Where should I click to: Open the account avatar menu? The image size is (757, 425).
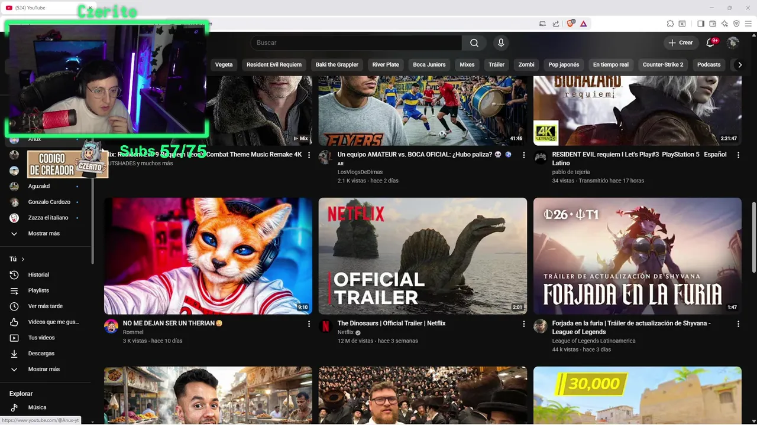click(733, 42)
